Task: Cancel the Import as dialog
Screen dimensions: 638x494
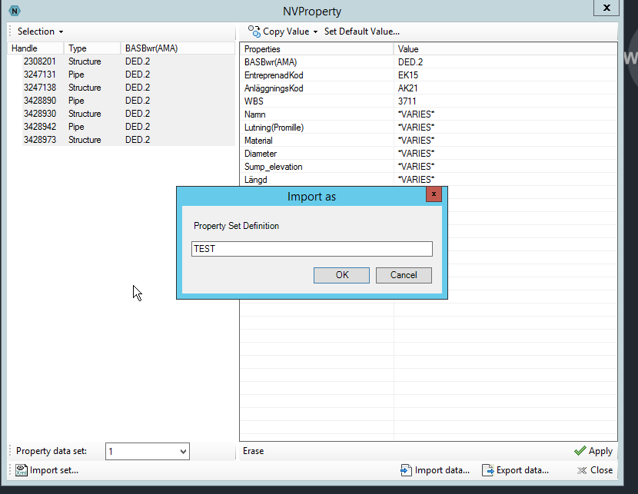Action: pos(404,275)
